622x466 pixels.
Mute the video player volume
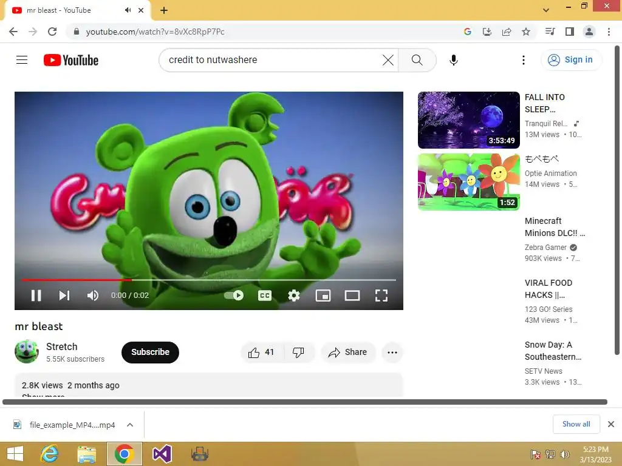[x=93, y=295]
